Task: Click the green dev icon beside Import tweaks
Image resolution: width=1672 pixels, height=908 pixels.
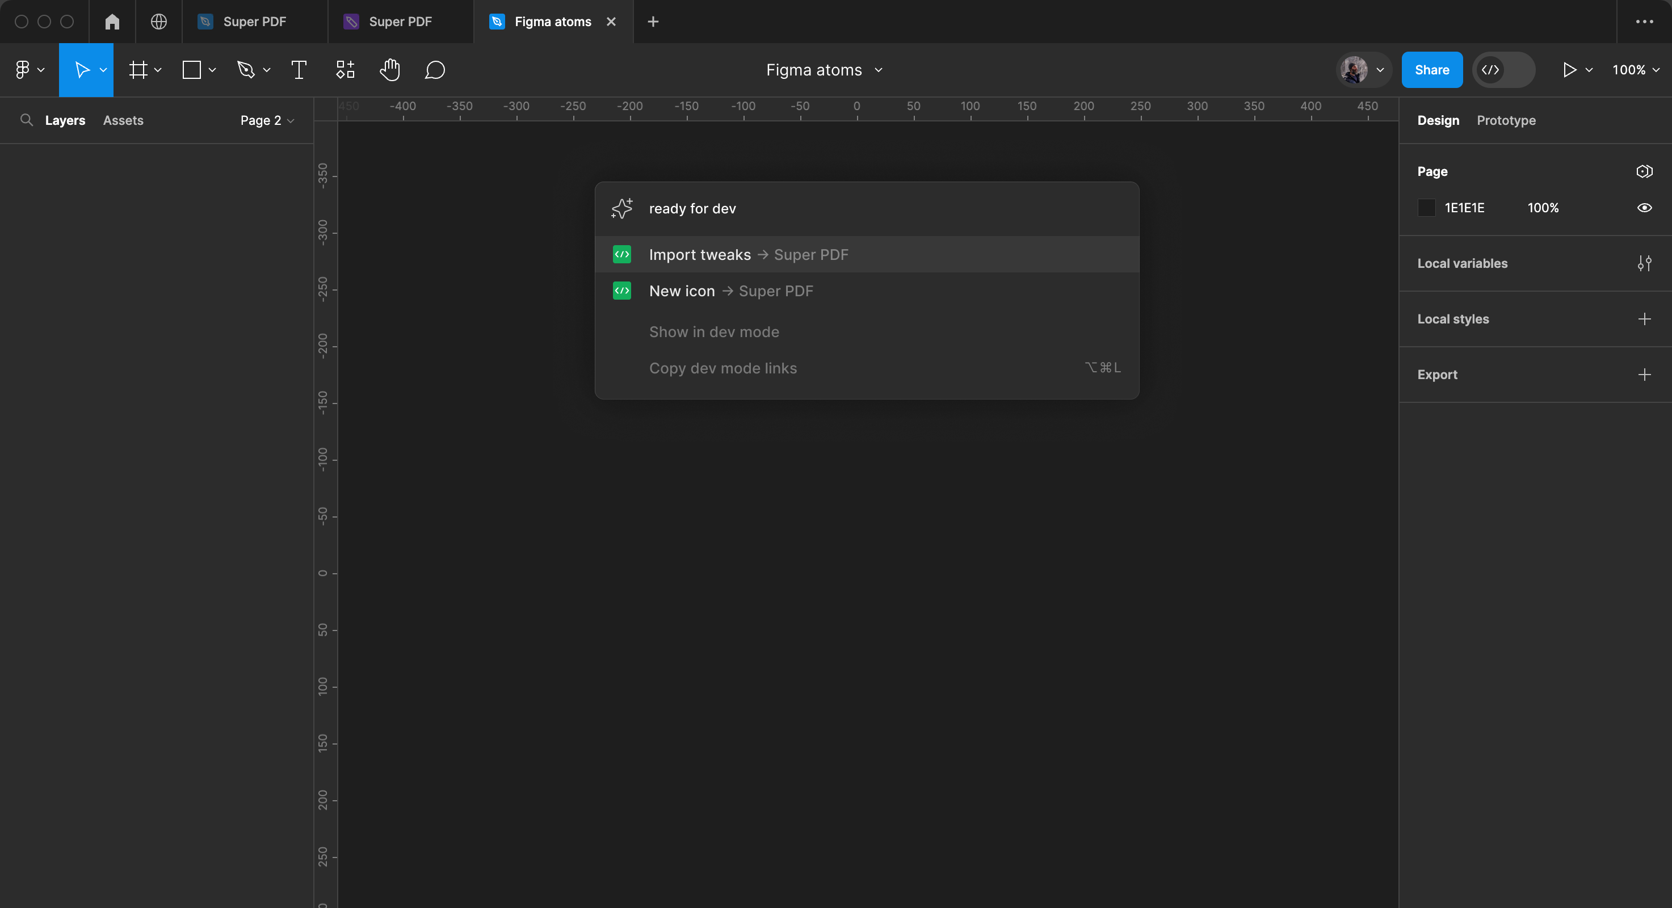Action: coord(622,254)
